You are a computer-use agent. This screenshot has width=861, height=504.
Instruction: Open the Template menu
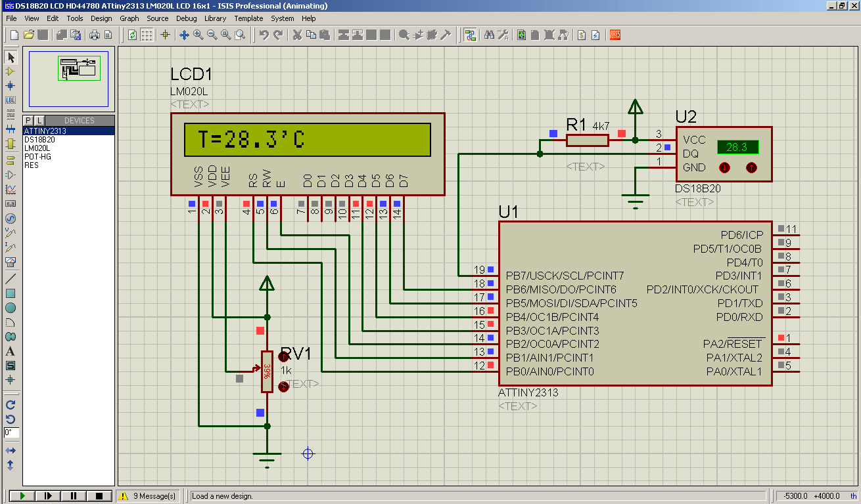(x=248, y=18)
